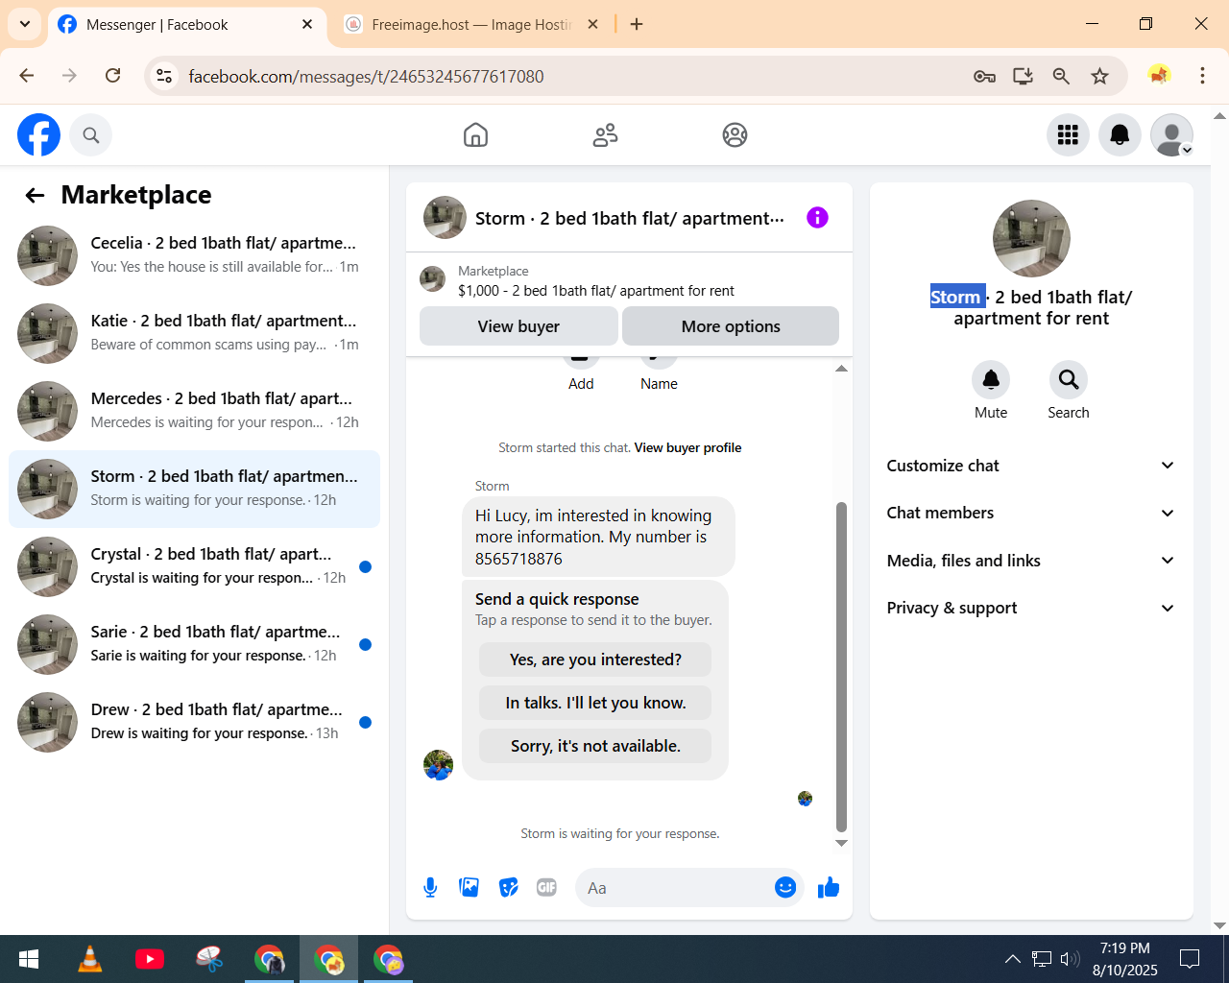View site information icon in address bar
This screenshot has height=983, width=1229.
click(x=164, y=76)
